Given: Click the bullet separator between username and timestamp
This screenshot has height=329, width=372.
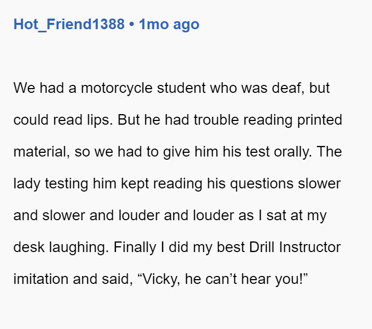Looking at the screenshot, I should pyautogui.click(x=132, y=24).
